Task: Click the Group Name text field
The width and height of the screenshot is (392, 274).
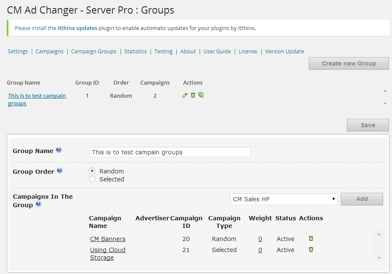Action: coord(170,152)
